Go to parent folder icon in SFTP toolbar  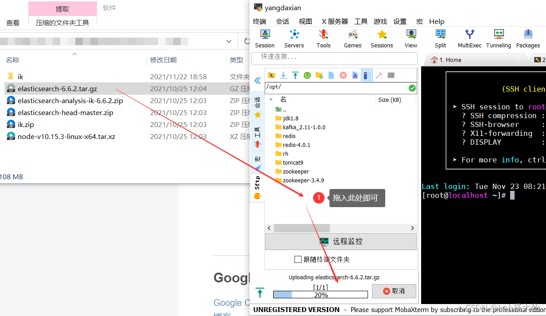[271, 75]
